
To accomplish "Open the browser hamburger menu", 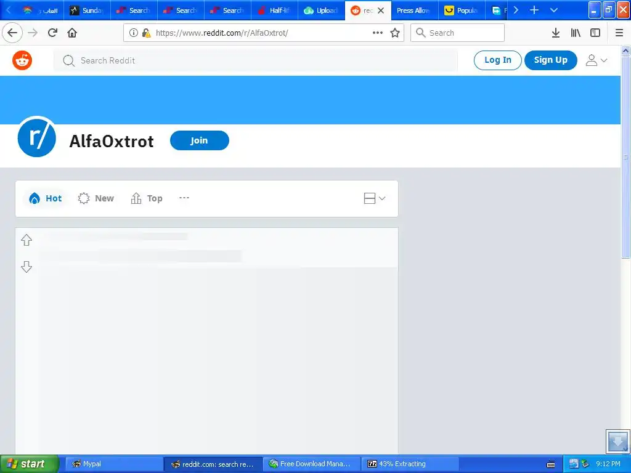I will click(x=619, y=33).
